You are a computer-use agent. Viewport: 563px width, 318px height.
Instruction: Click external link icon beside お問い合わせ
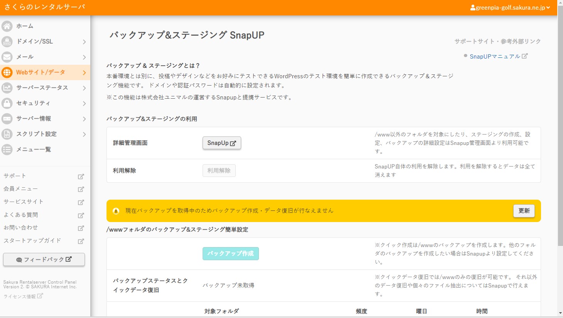81,228
